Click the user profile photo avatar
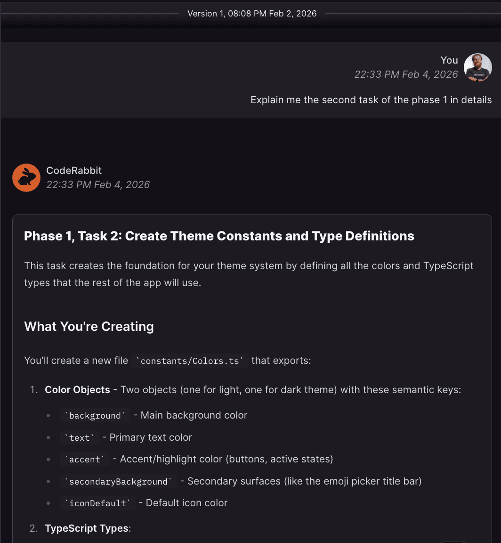The height and width of the screenshot is (543, 501). [477, 67]
